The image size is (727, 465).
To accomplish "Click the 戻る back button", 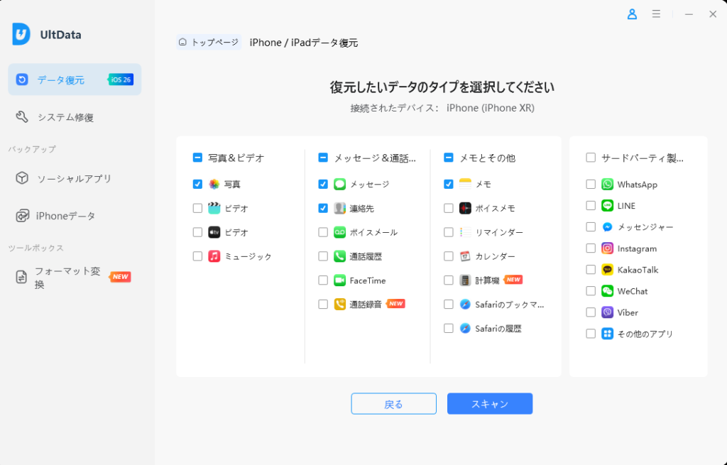I will click(x=393, y=404).
